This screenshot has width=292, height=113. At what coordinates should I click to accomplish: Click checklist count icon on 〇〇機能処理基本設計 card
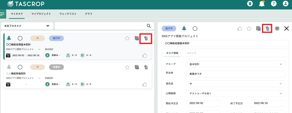[x=82, y=55]
